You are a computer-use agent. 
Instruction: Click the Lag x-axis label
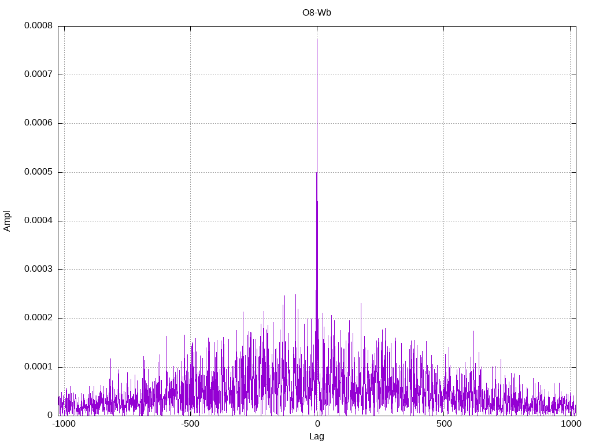click(x=317, y=436)
